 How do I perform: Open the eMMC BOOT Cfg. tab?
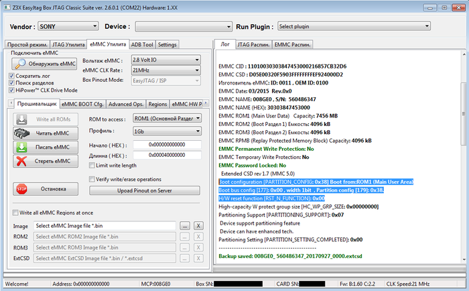82,104
